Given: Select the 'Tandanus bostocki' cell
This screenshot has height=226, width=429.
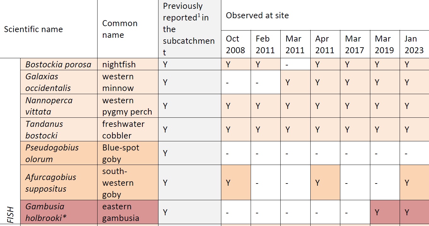Looking at the screenshot, I should click(44, 130).
